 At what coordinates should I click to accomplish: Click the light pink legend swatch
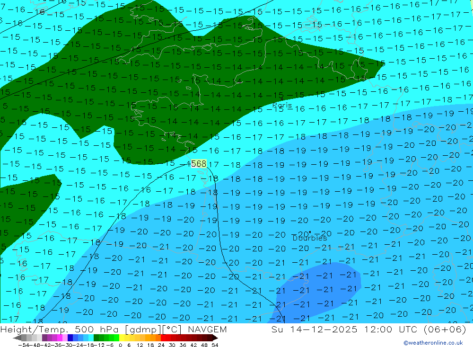65,338
